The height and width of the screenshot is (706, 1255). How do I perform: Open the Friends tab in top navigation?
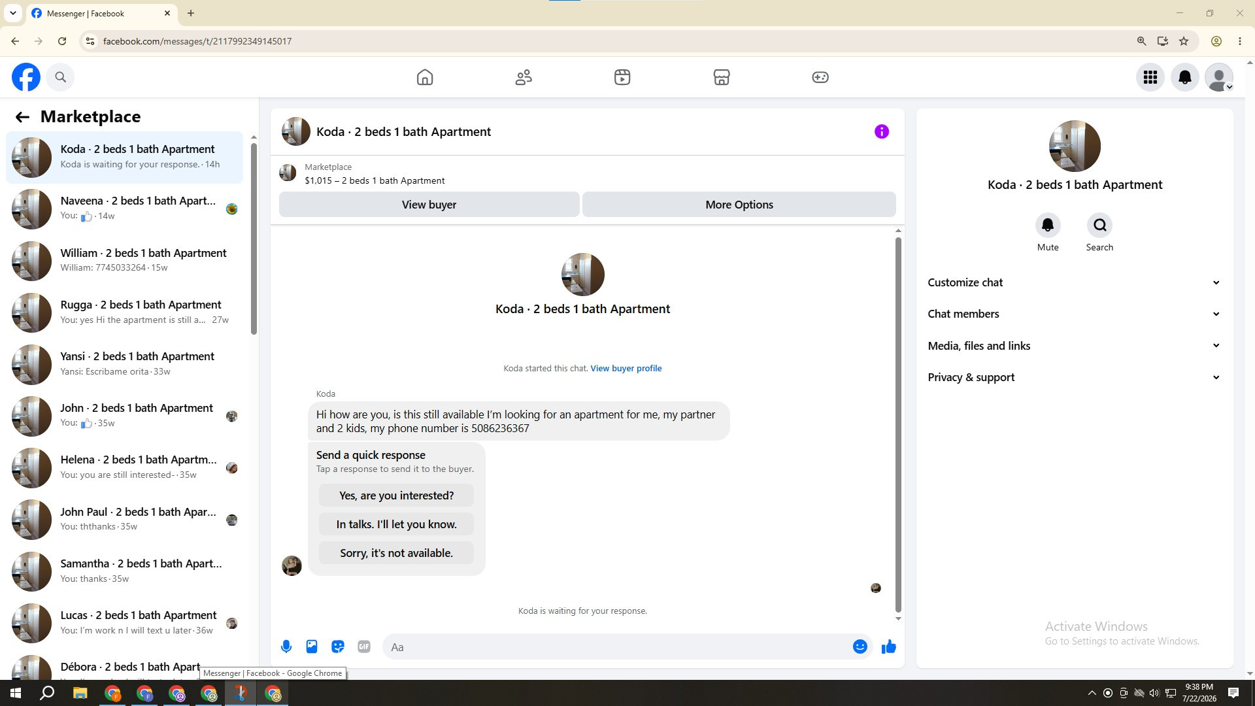524,77
